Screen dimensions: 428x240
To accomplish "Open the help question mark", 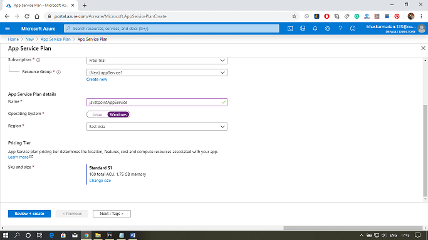I will [x=340, y=29].
